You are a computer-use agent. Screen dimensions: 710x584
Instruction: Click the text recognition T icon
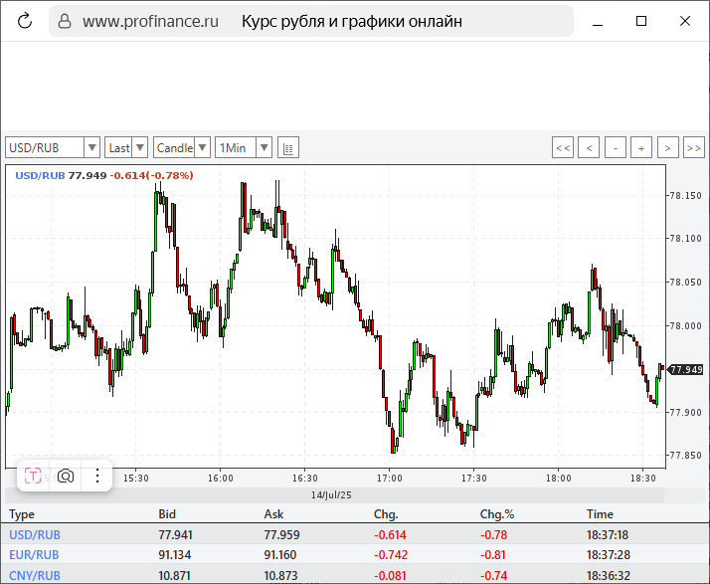(33, 476)
